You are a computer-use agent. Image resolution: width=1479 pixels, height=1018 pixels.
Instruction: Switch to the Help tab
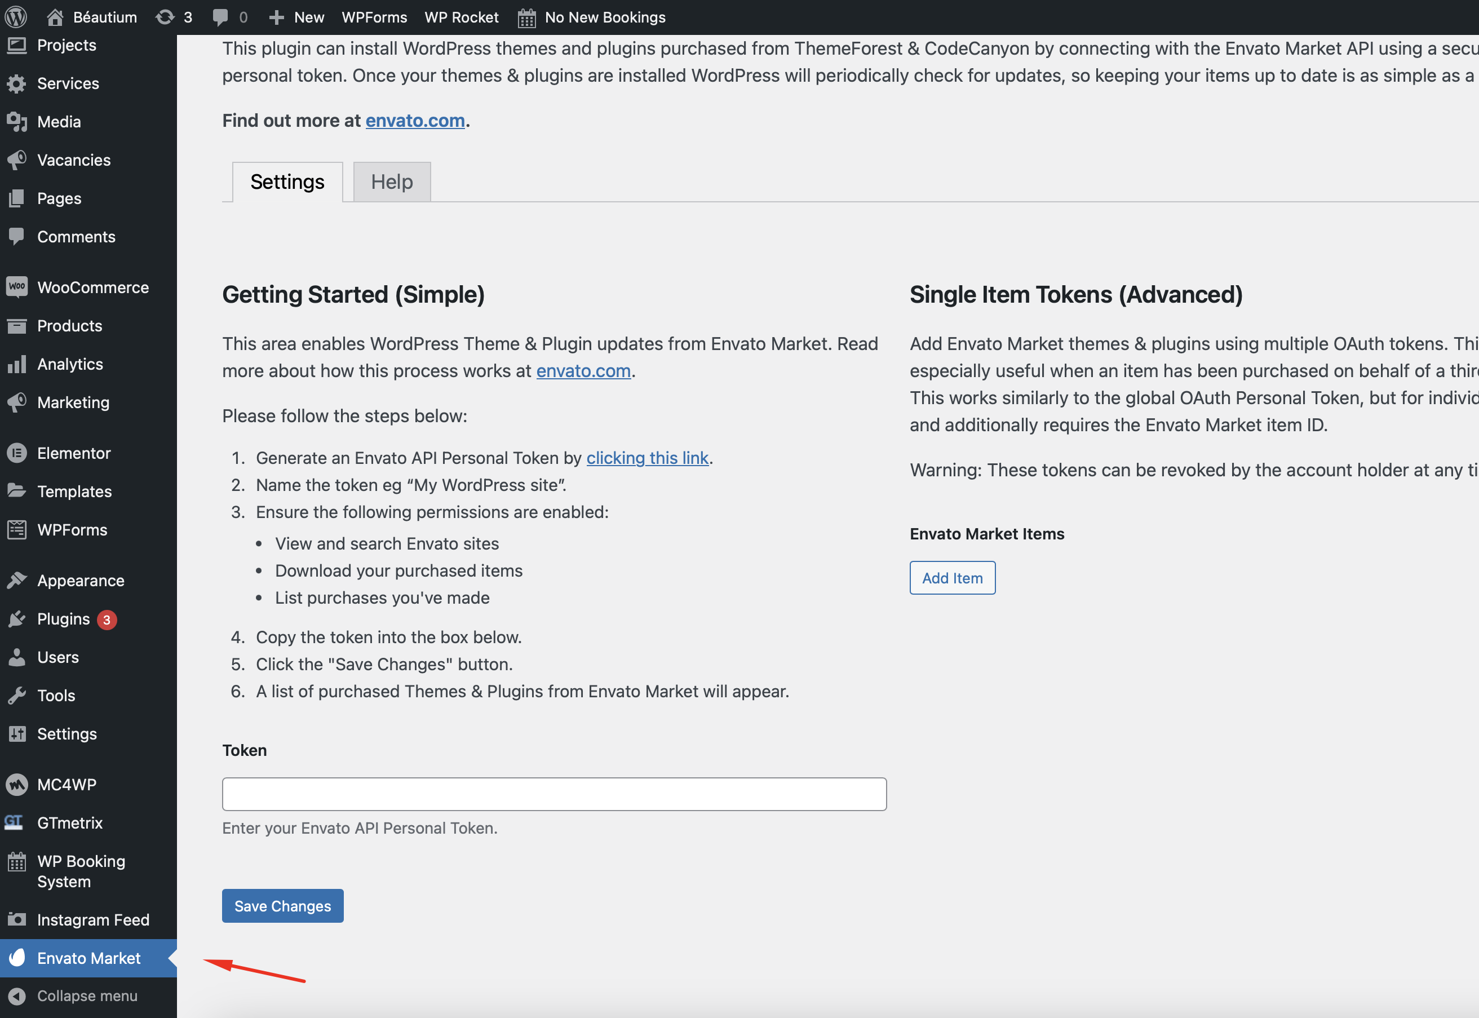tap(392, 182)
